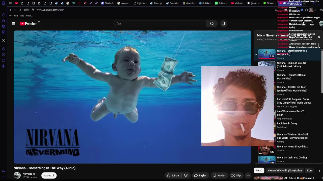Switch to the 'login.stea' tab
This screenshot has width=323, height=181.
140,3
